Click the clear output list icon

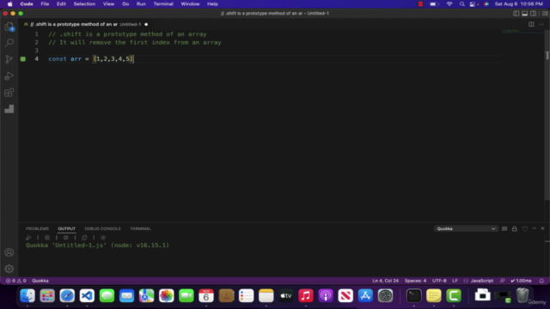point(504,229)
